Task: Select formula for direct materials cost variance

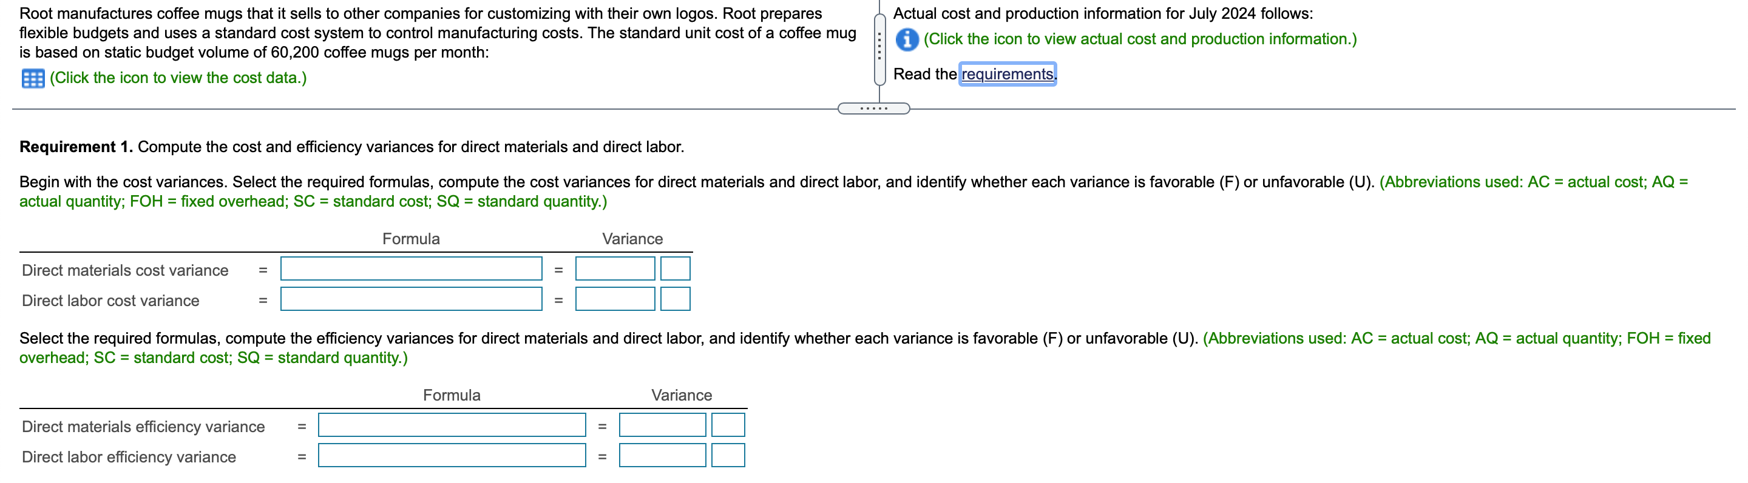Action: [x=412, y=268]
